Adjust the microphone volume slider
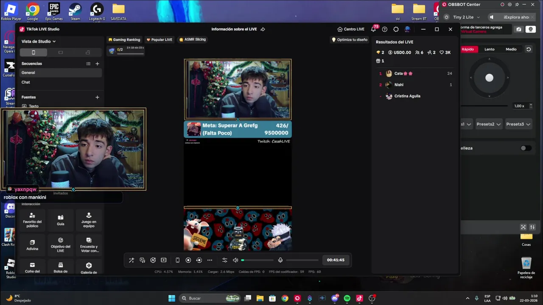This screenshot has height=305, width=543. (302, 260)
